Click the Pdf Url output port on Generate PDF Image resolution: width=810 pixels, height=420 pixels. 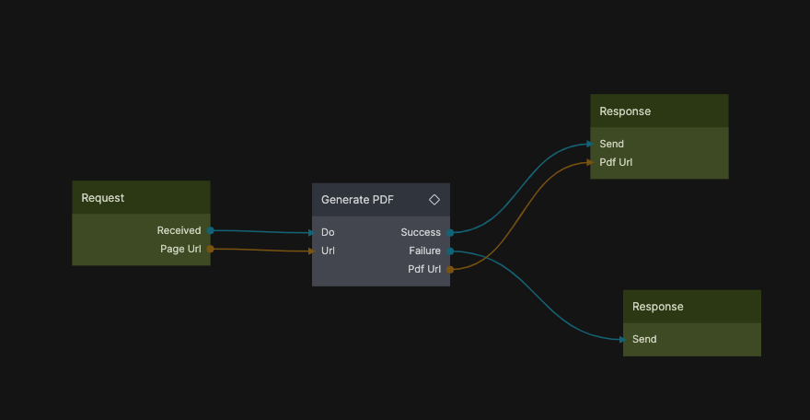point(450,269)
